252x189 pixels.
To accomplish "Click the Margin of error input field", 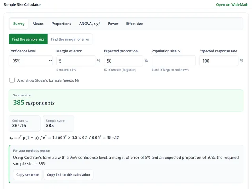I will click(76, 61).
